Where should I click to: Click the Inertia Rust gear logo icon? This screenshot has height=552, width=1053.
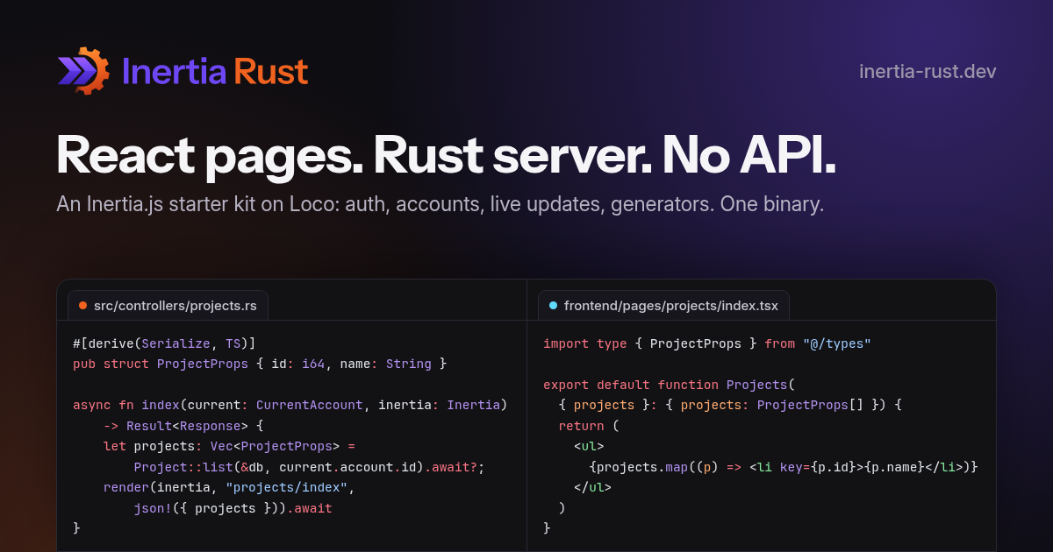coord(83,71)
